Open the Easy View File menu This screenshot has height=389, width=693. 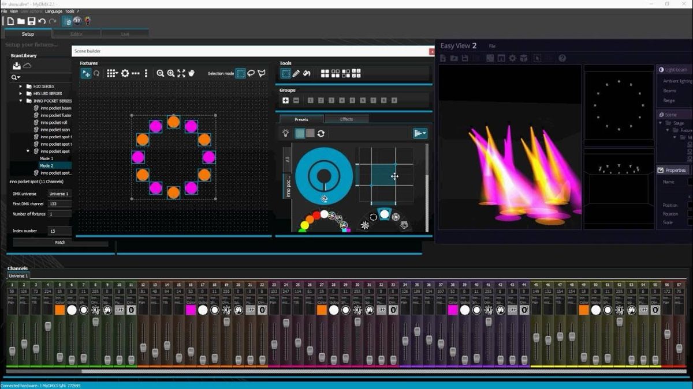[x=492, y=46]
